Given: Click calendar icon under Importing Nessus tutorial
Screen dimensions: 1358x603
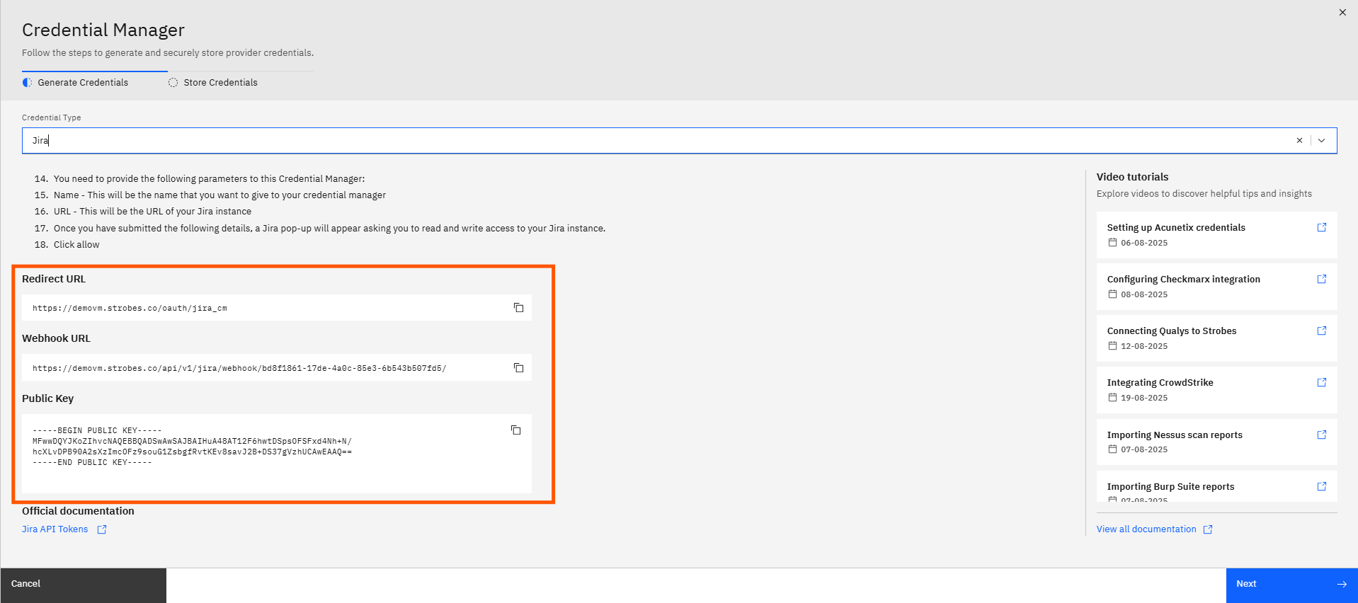Looking at the screenshot, I should (x=1112, y=449).
